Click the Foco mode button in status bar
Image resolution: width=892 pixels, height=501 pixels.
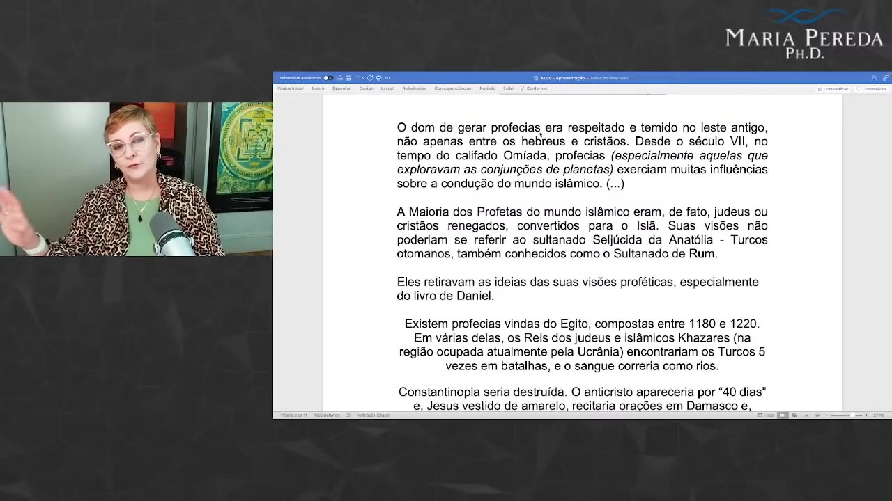[766, 415]
